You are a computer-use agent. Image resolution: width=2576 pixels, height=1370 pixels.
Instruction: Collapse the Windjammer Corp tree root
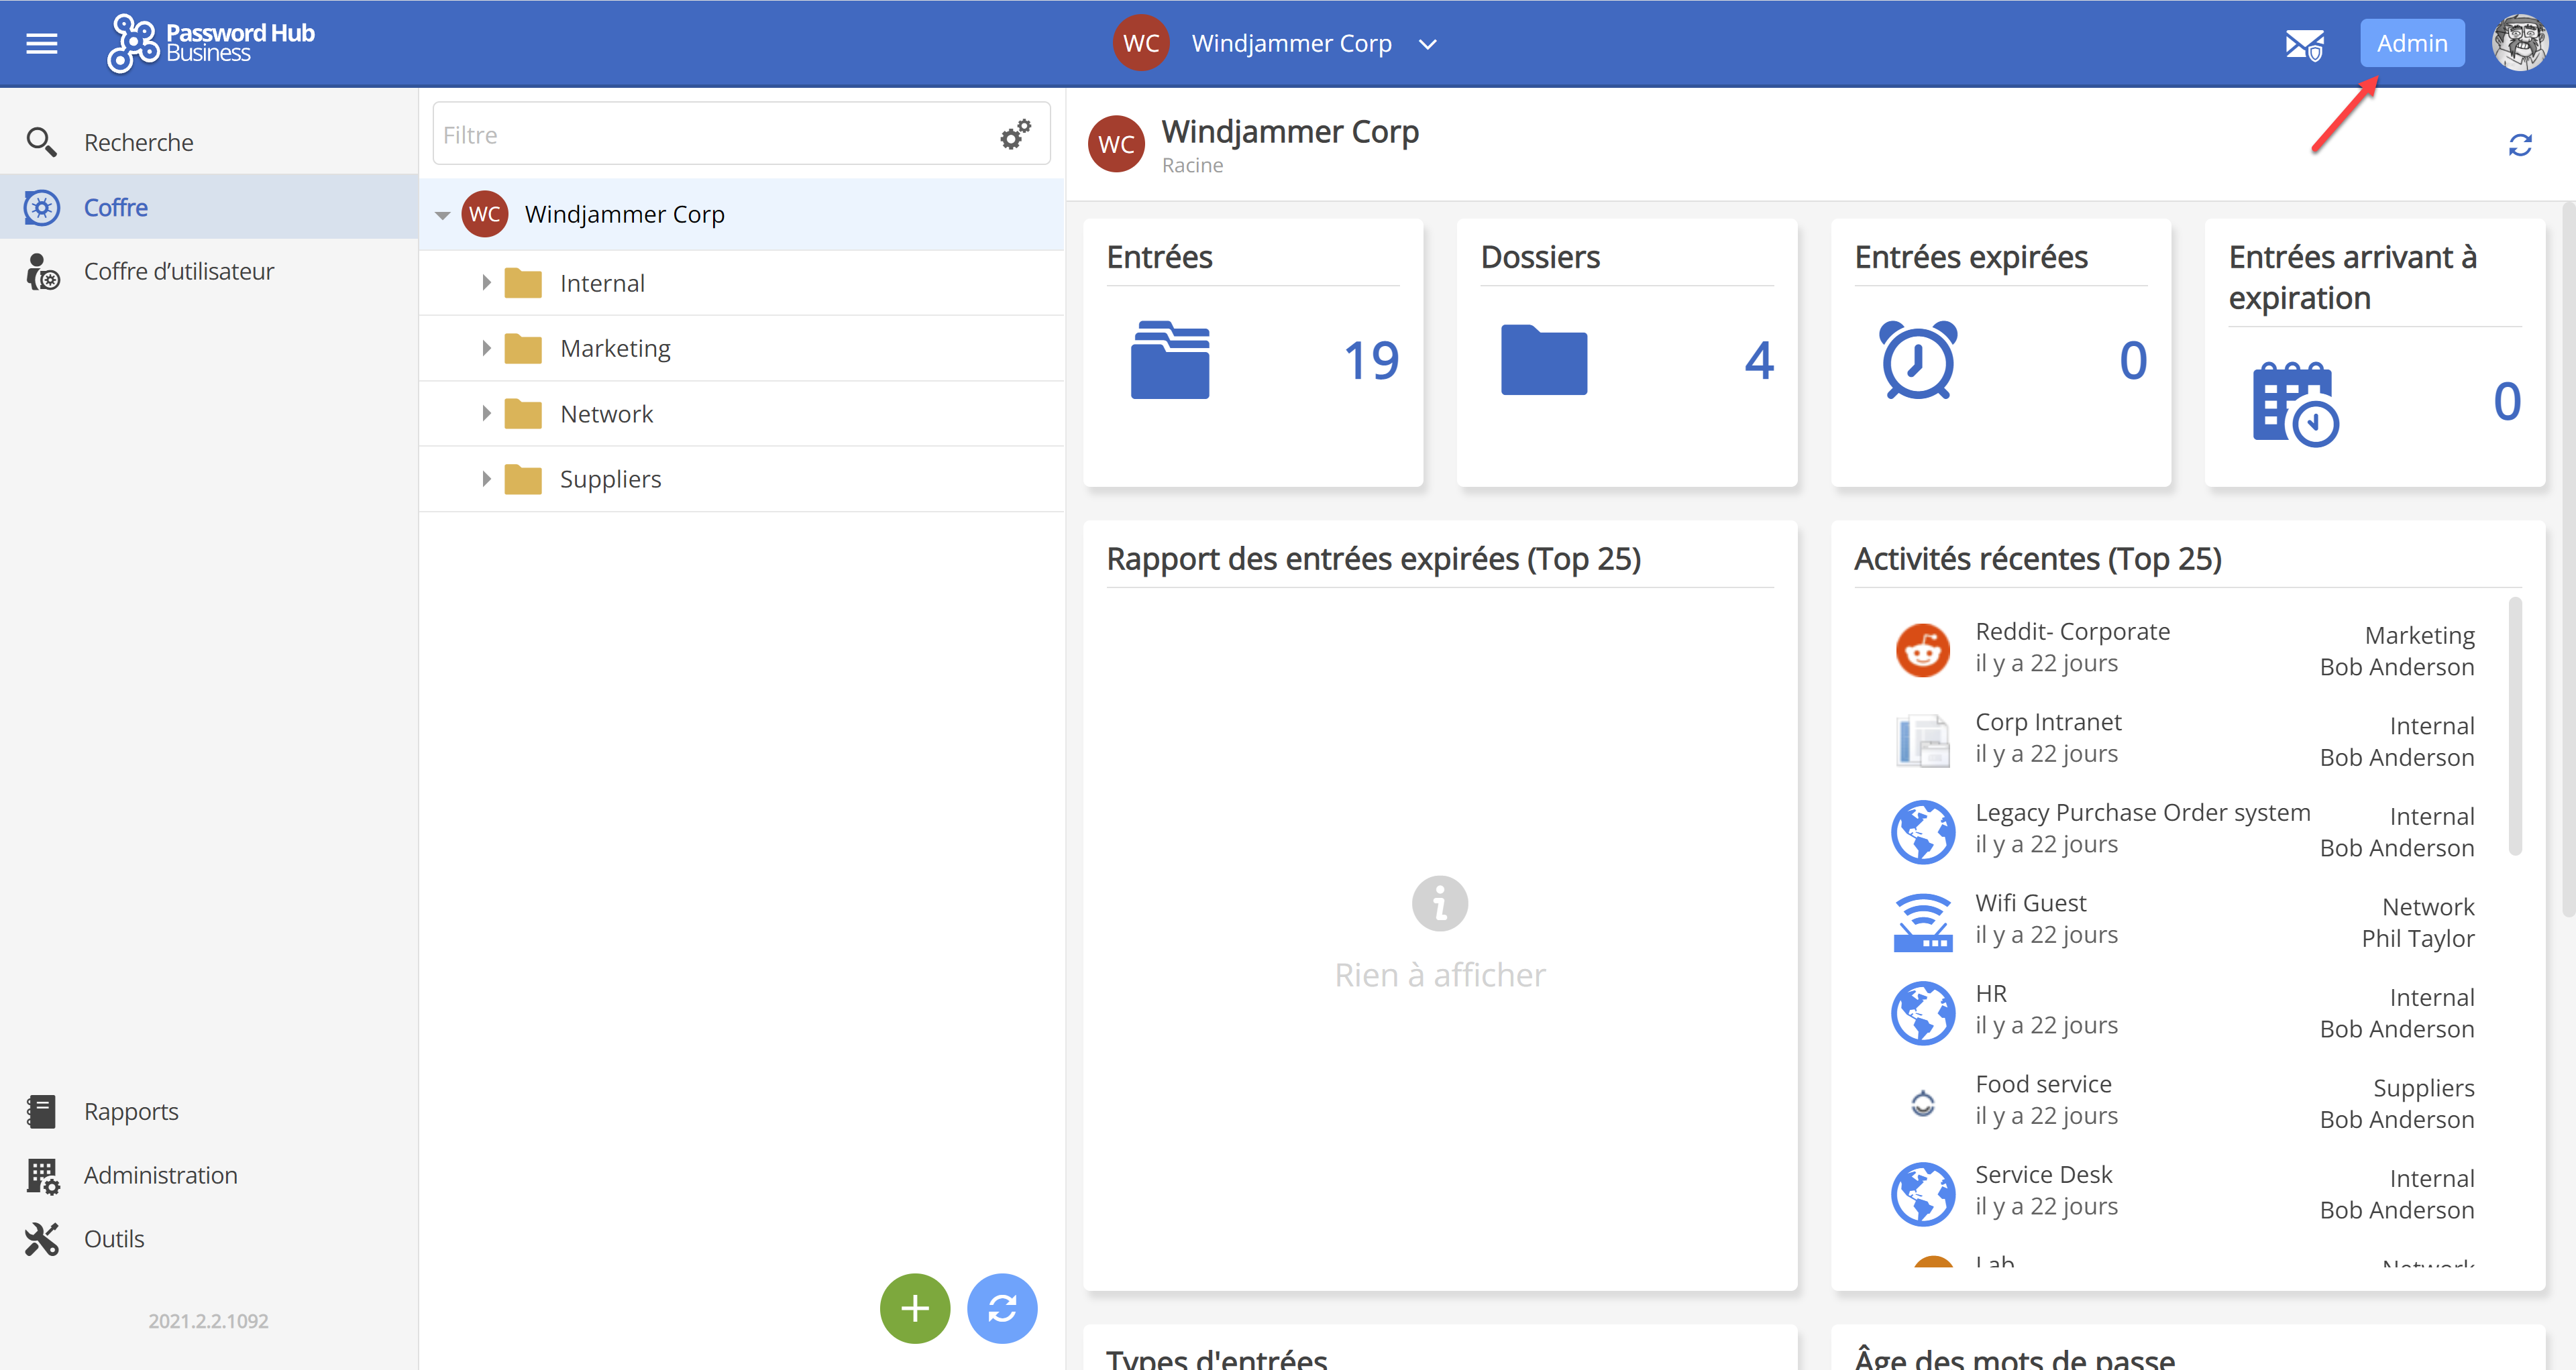pyautogui.click(x=442, y=215)
